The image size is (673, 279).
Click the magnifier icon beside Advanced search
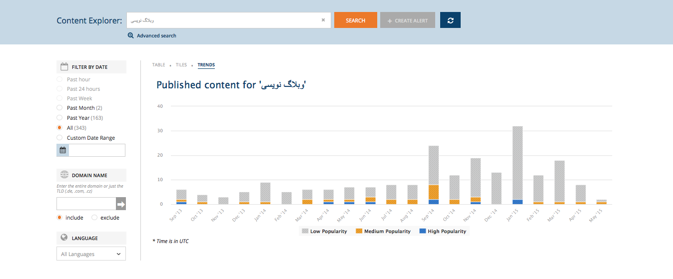(x=131, y=36)
